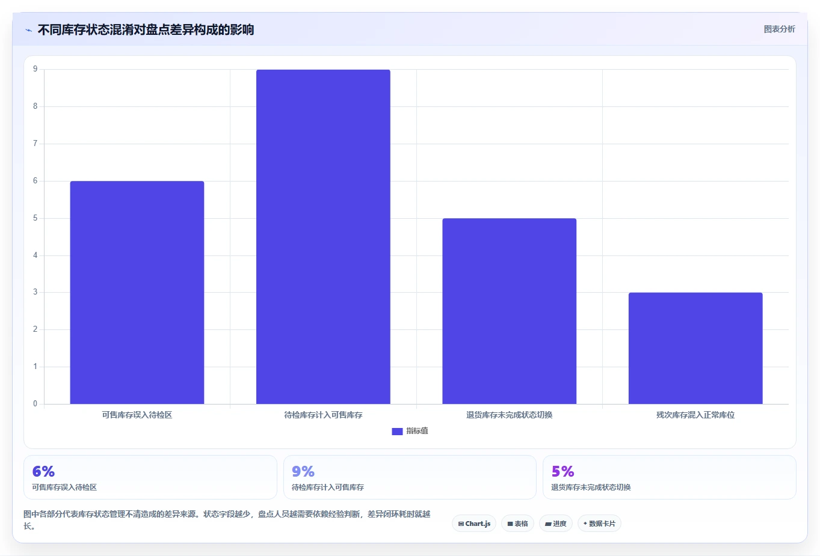
Task: Click the y-axis value 9
Action: click(35, 69)
